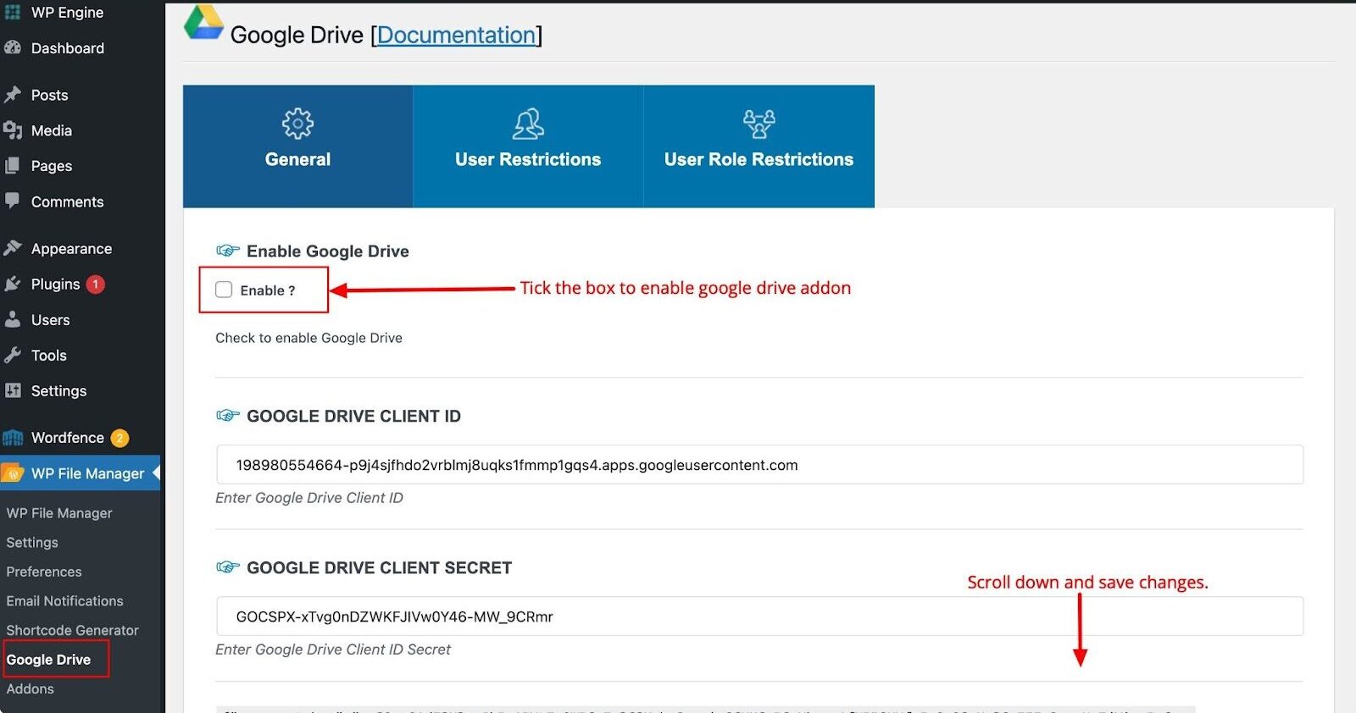Click the WP File Manager folder icon

click(x=13, y=473)
